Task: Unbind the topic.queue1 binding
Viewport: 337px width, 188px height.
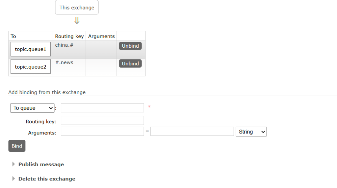Action: coord(130,46)
